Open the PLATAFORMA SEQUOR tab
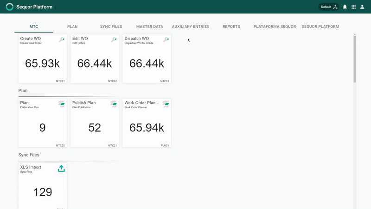 click(x=275, y=26)
